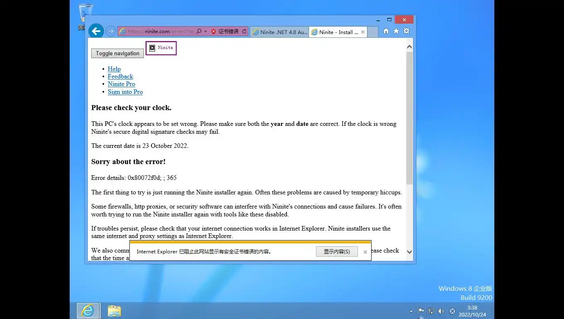The width and height of the screenshot is (564, 319).
Task: Click the browser forward arrow
Action: 110,31
